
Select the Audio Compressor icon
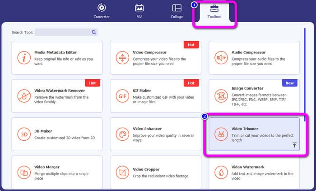pyautogui.click(x=221, y=57)
